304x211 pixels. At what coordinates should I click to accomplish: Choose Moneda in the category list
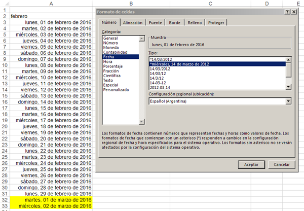click(111, 47)
